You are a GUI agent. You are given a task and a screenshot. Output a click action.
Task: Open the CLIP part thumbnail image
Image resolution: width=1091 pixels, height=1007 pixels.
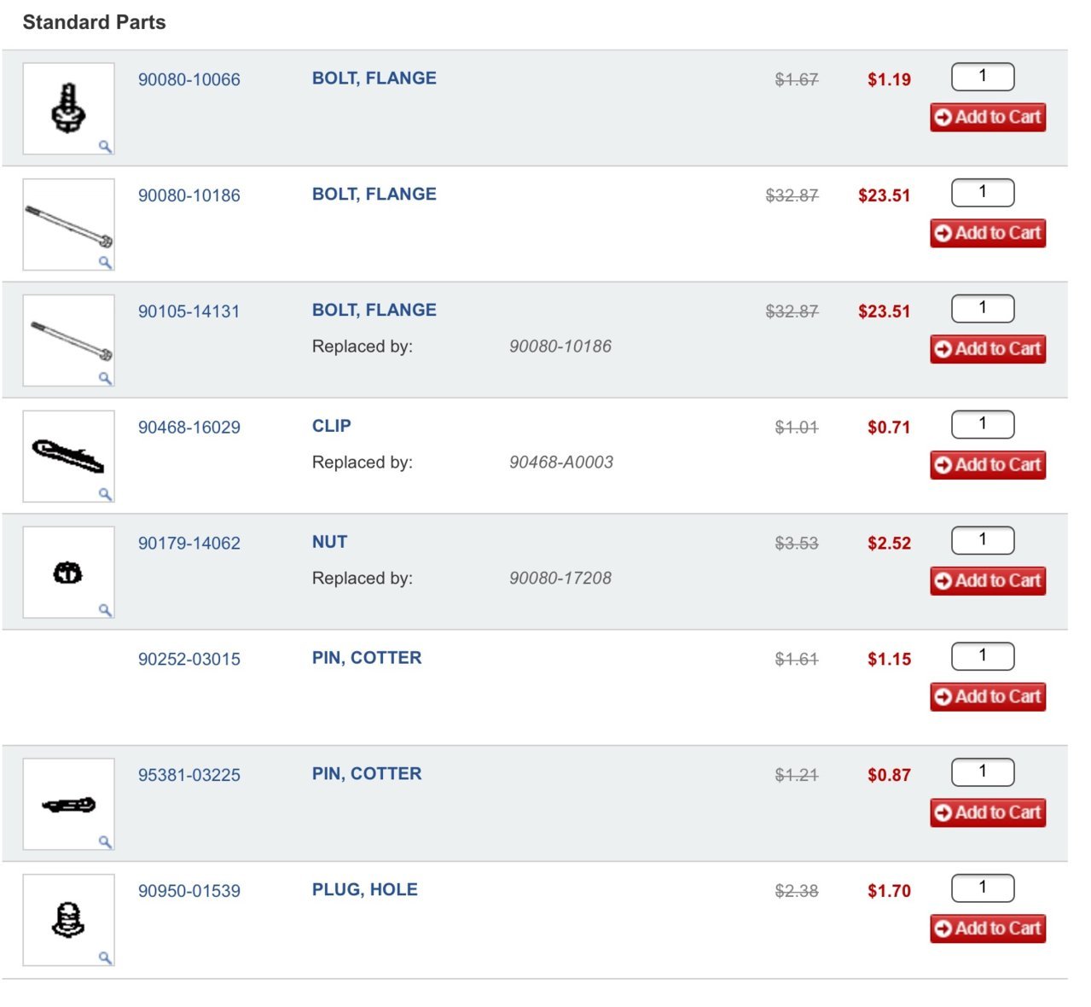(68, 457)
